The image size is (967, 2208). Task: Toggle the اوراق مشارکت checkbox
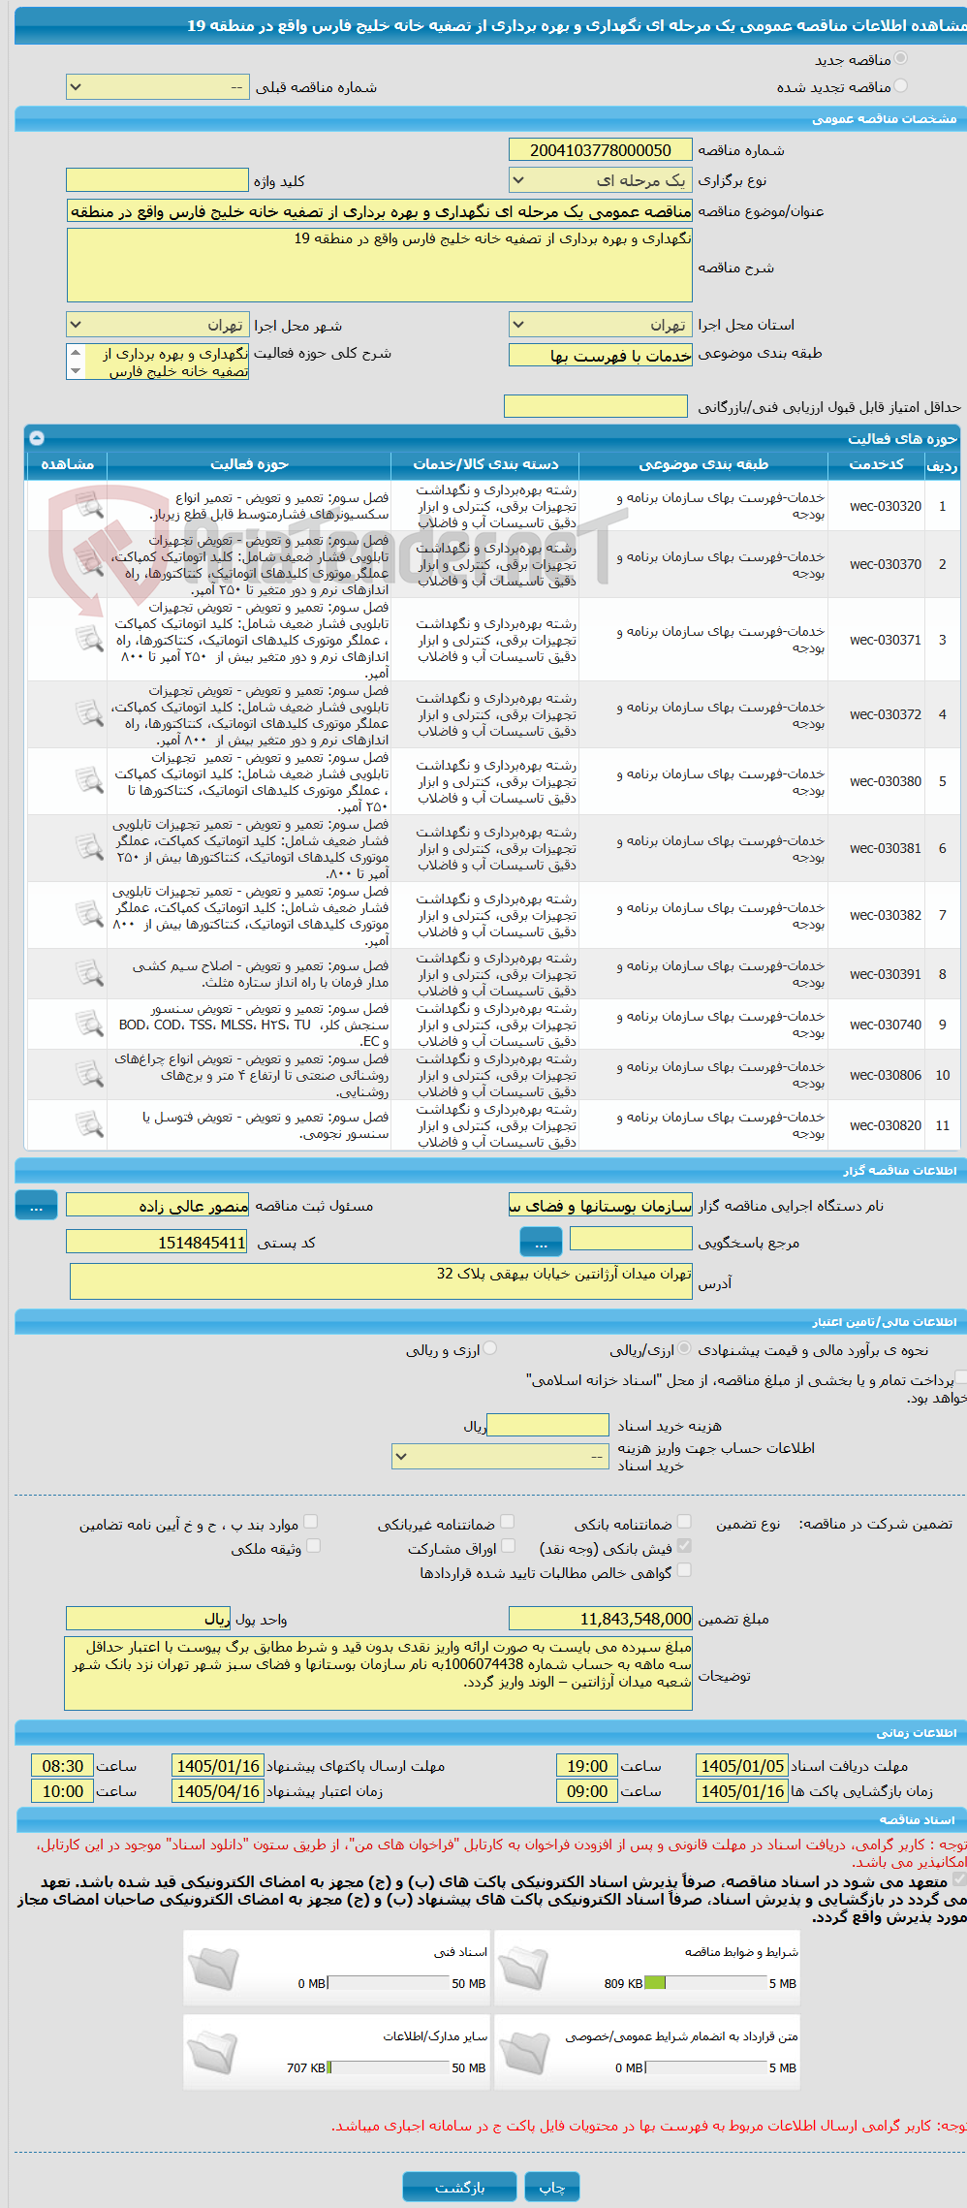(x=508, y=1546)
